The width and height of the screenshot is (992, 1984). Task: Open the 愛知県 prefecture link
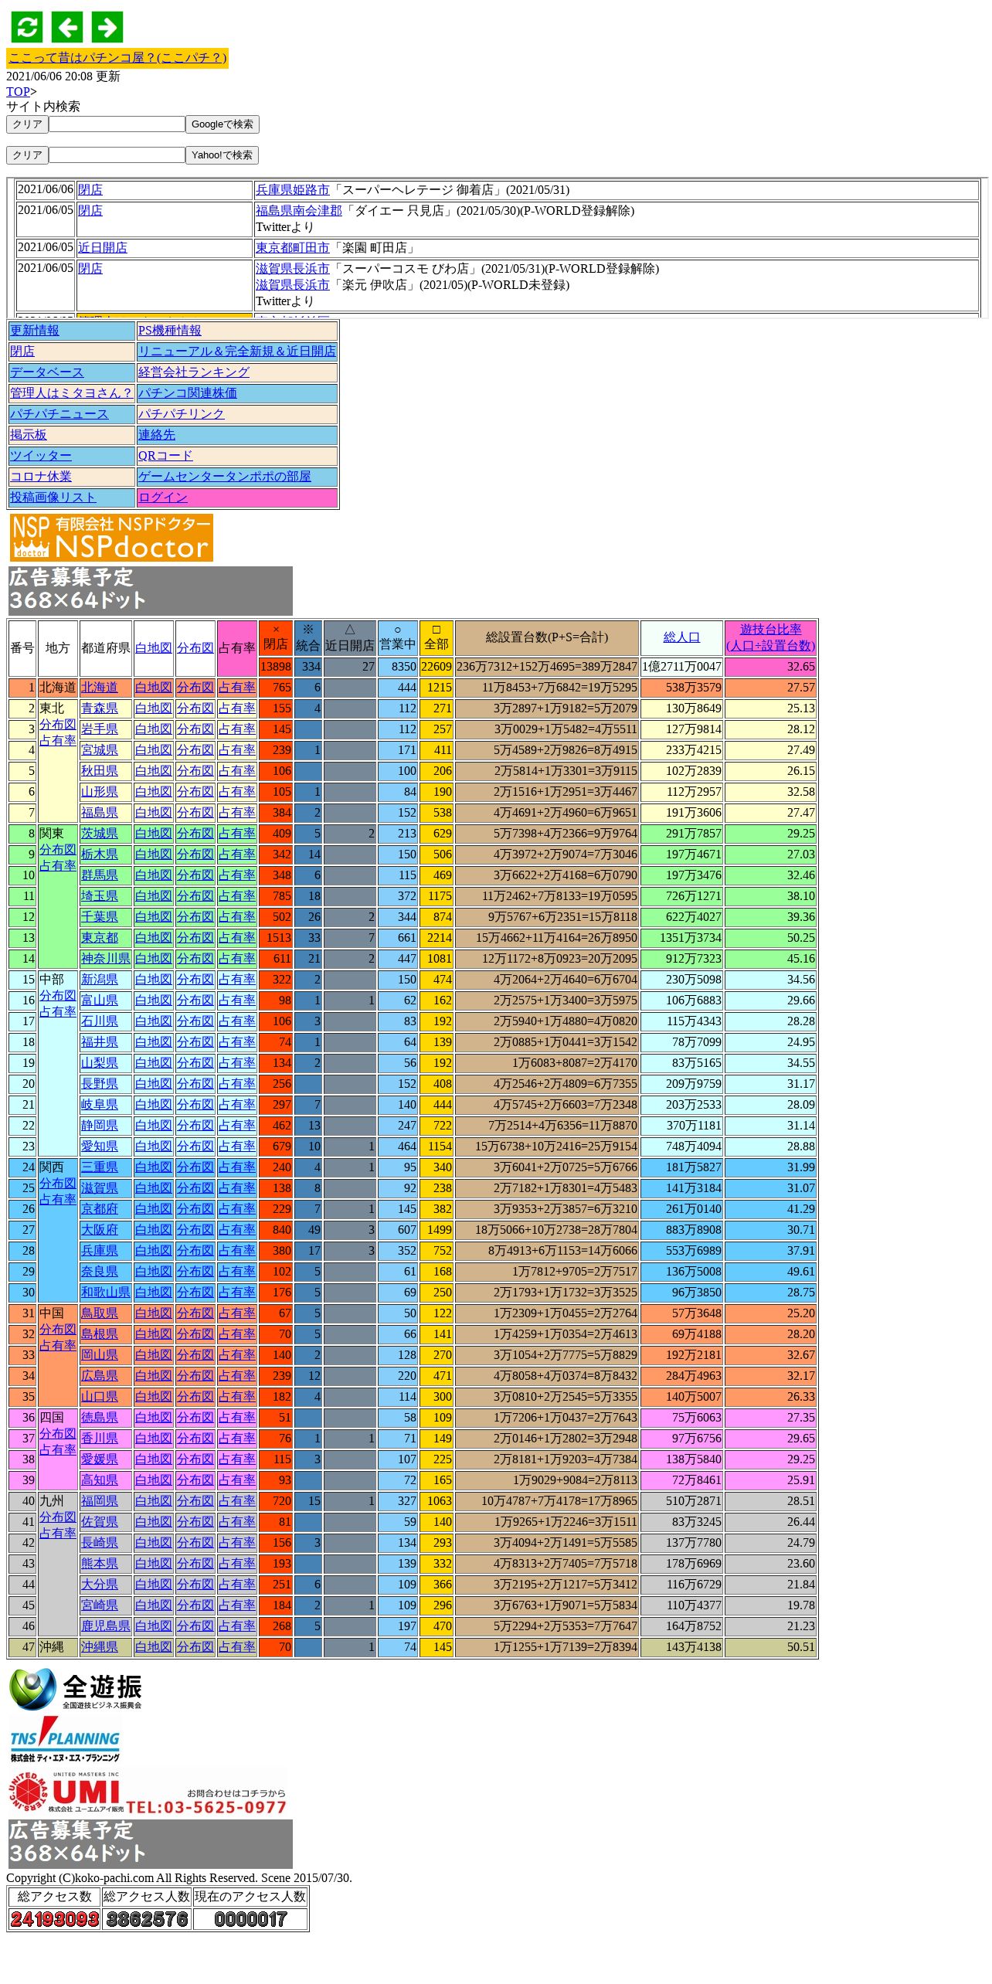[x=100, y=1147]
